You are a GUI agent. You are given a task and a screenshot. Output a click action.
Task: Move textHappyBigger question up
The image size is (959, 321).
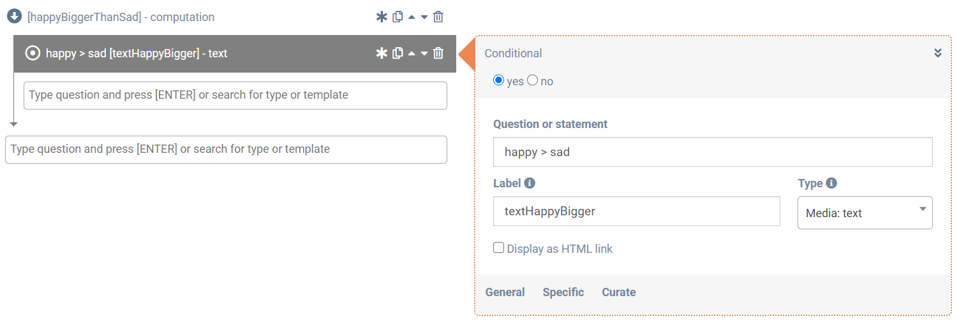pyautogui.click(x=412, y=53)
